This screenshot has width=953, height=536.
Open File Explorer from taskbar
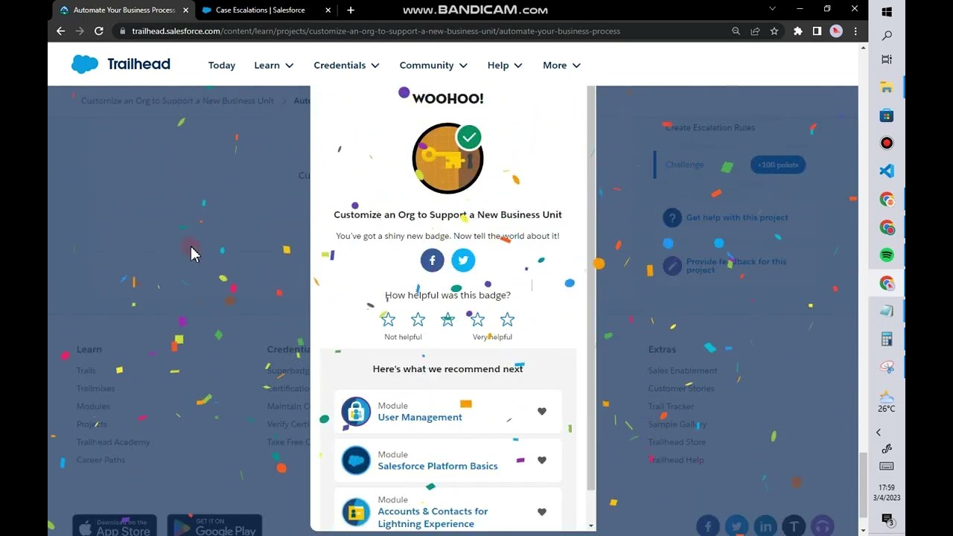(887, 87)
